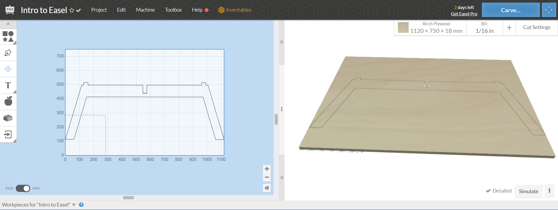Select the Pen drawing tool
This screenshot has width=558, height=210.
[x=8, y=53]
